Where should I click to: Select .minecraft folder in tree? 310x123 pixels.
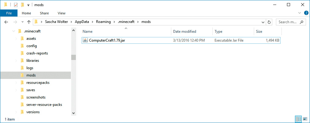pos(32,31)
